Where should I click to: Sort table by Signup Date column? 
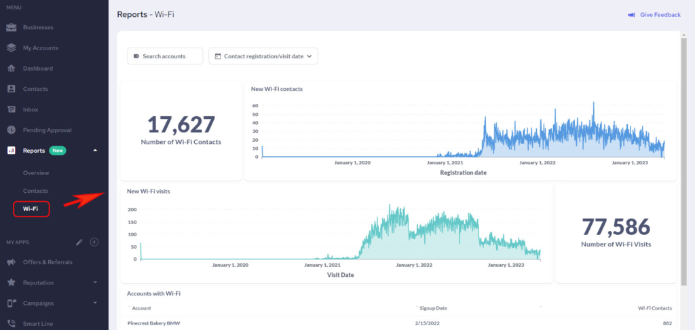coord(433,308)
